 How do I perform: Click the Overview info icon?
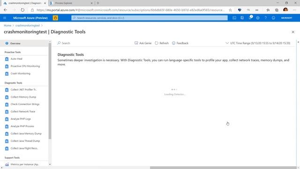pyautogui.click(x=7, y=43)
